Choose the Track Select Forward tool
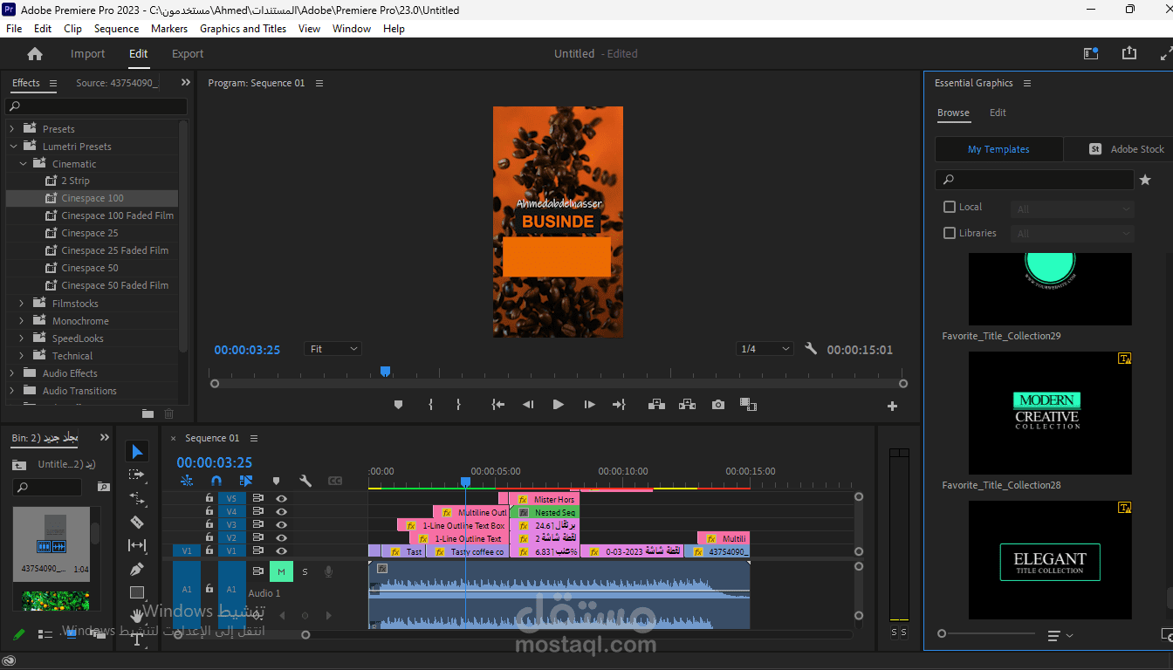Viewport: 1173px width, 670px height. [136, 475]
